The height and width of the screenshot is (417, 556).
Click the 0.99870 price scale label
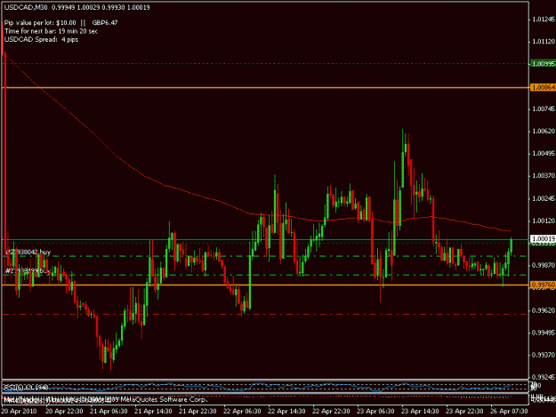coord(544,265)
